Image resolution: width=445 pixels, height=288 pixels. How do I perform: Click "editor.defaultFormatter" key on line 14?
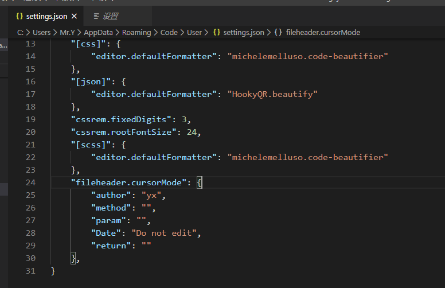154,56
